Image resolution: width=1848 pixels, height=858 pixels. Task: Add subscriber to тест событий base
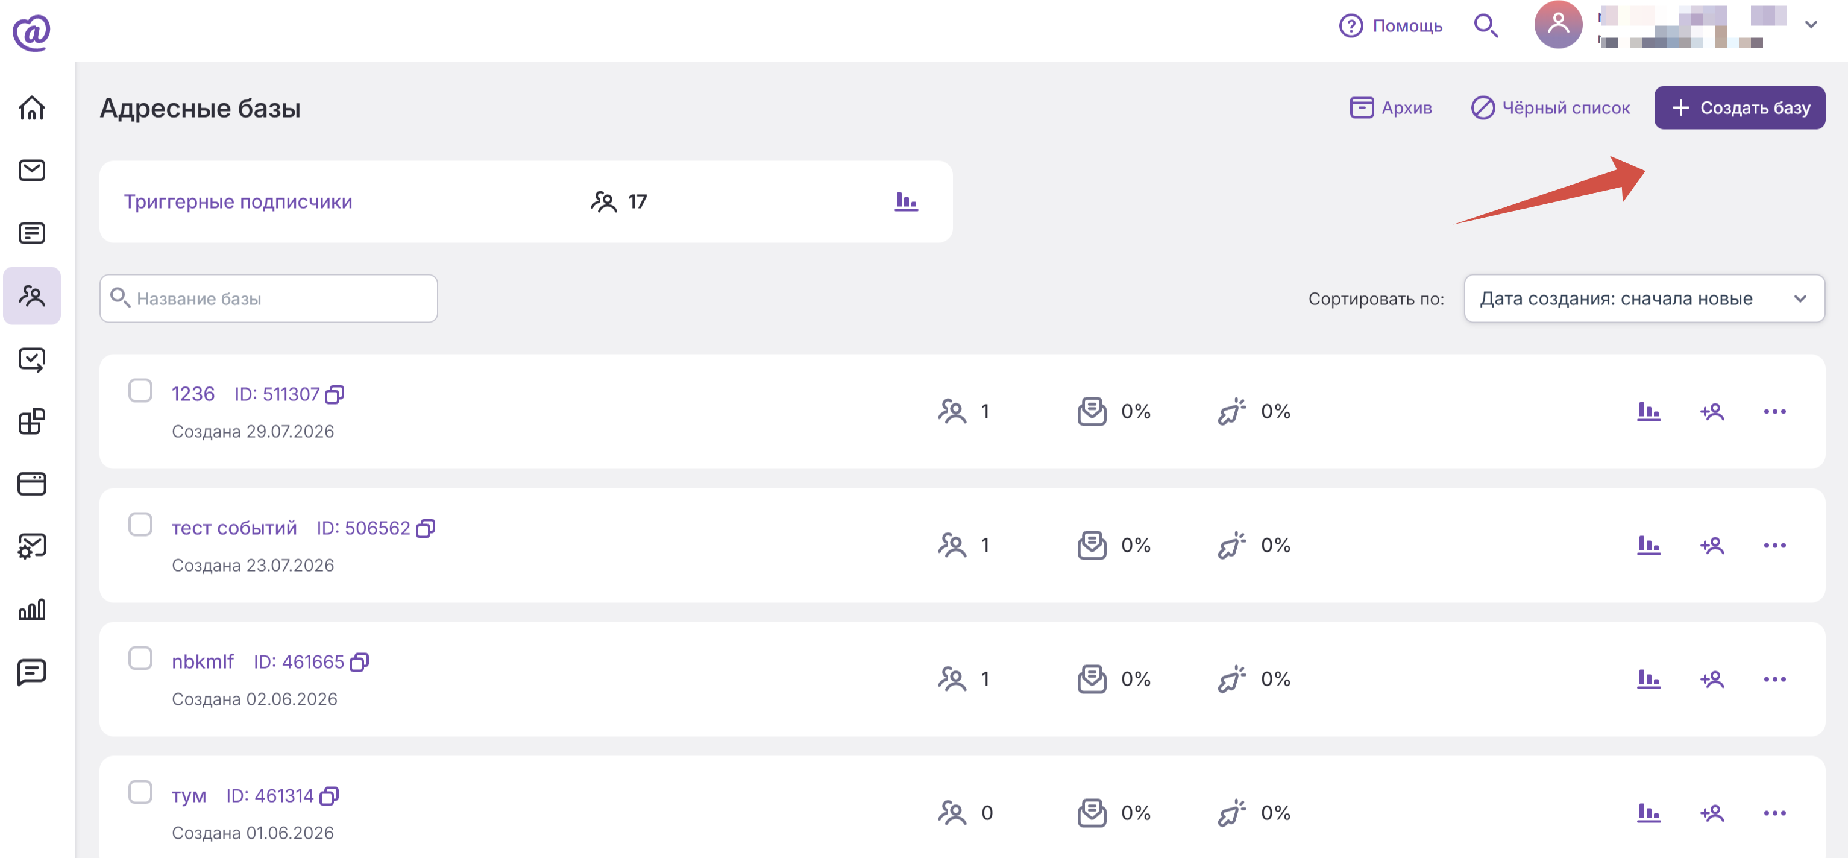[1712, 545]
